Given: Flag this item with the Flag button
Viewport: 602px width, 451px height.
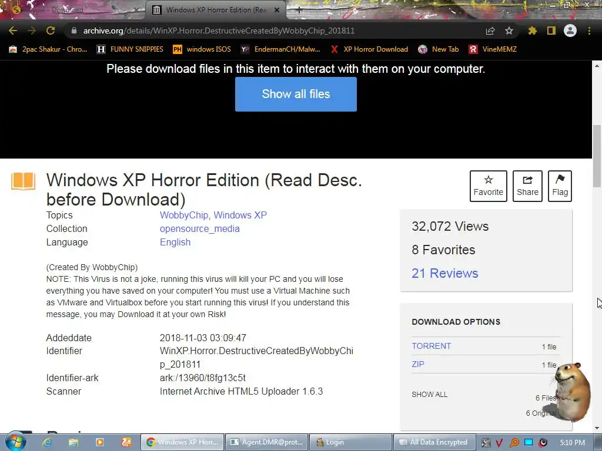Looking at the screenshot, I should [x=560, y=186].
